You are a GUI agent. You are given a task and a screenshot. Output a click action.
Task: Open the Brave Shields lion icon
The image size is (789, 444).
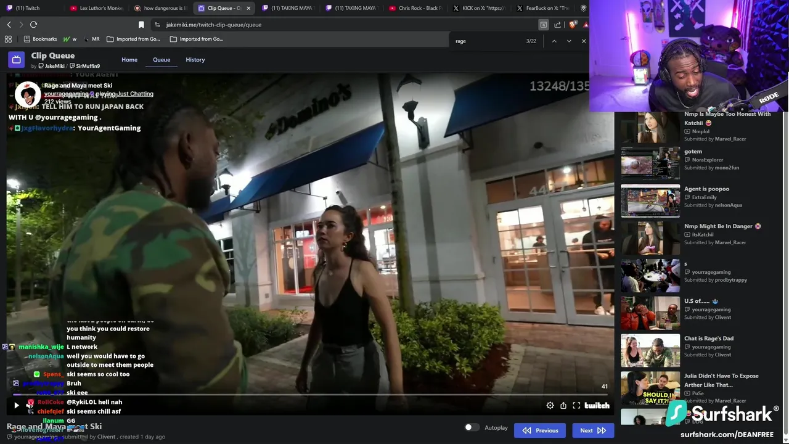[572, 25]
